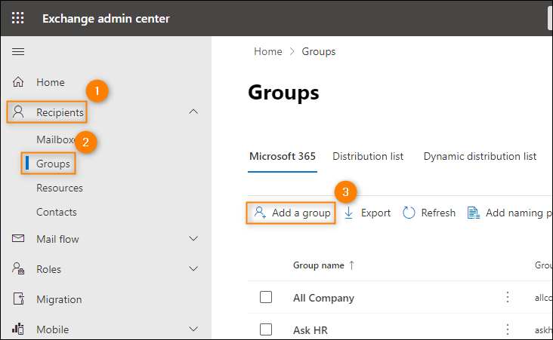Switch to the Distribution list tab
Image resolution: width=553 pixels, height=340 pixels.
(368, 156)
